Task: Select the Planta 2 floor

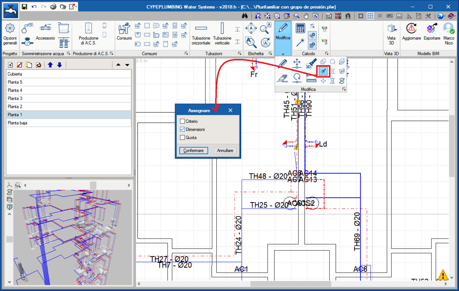Action: [x=69, y=107]
